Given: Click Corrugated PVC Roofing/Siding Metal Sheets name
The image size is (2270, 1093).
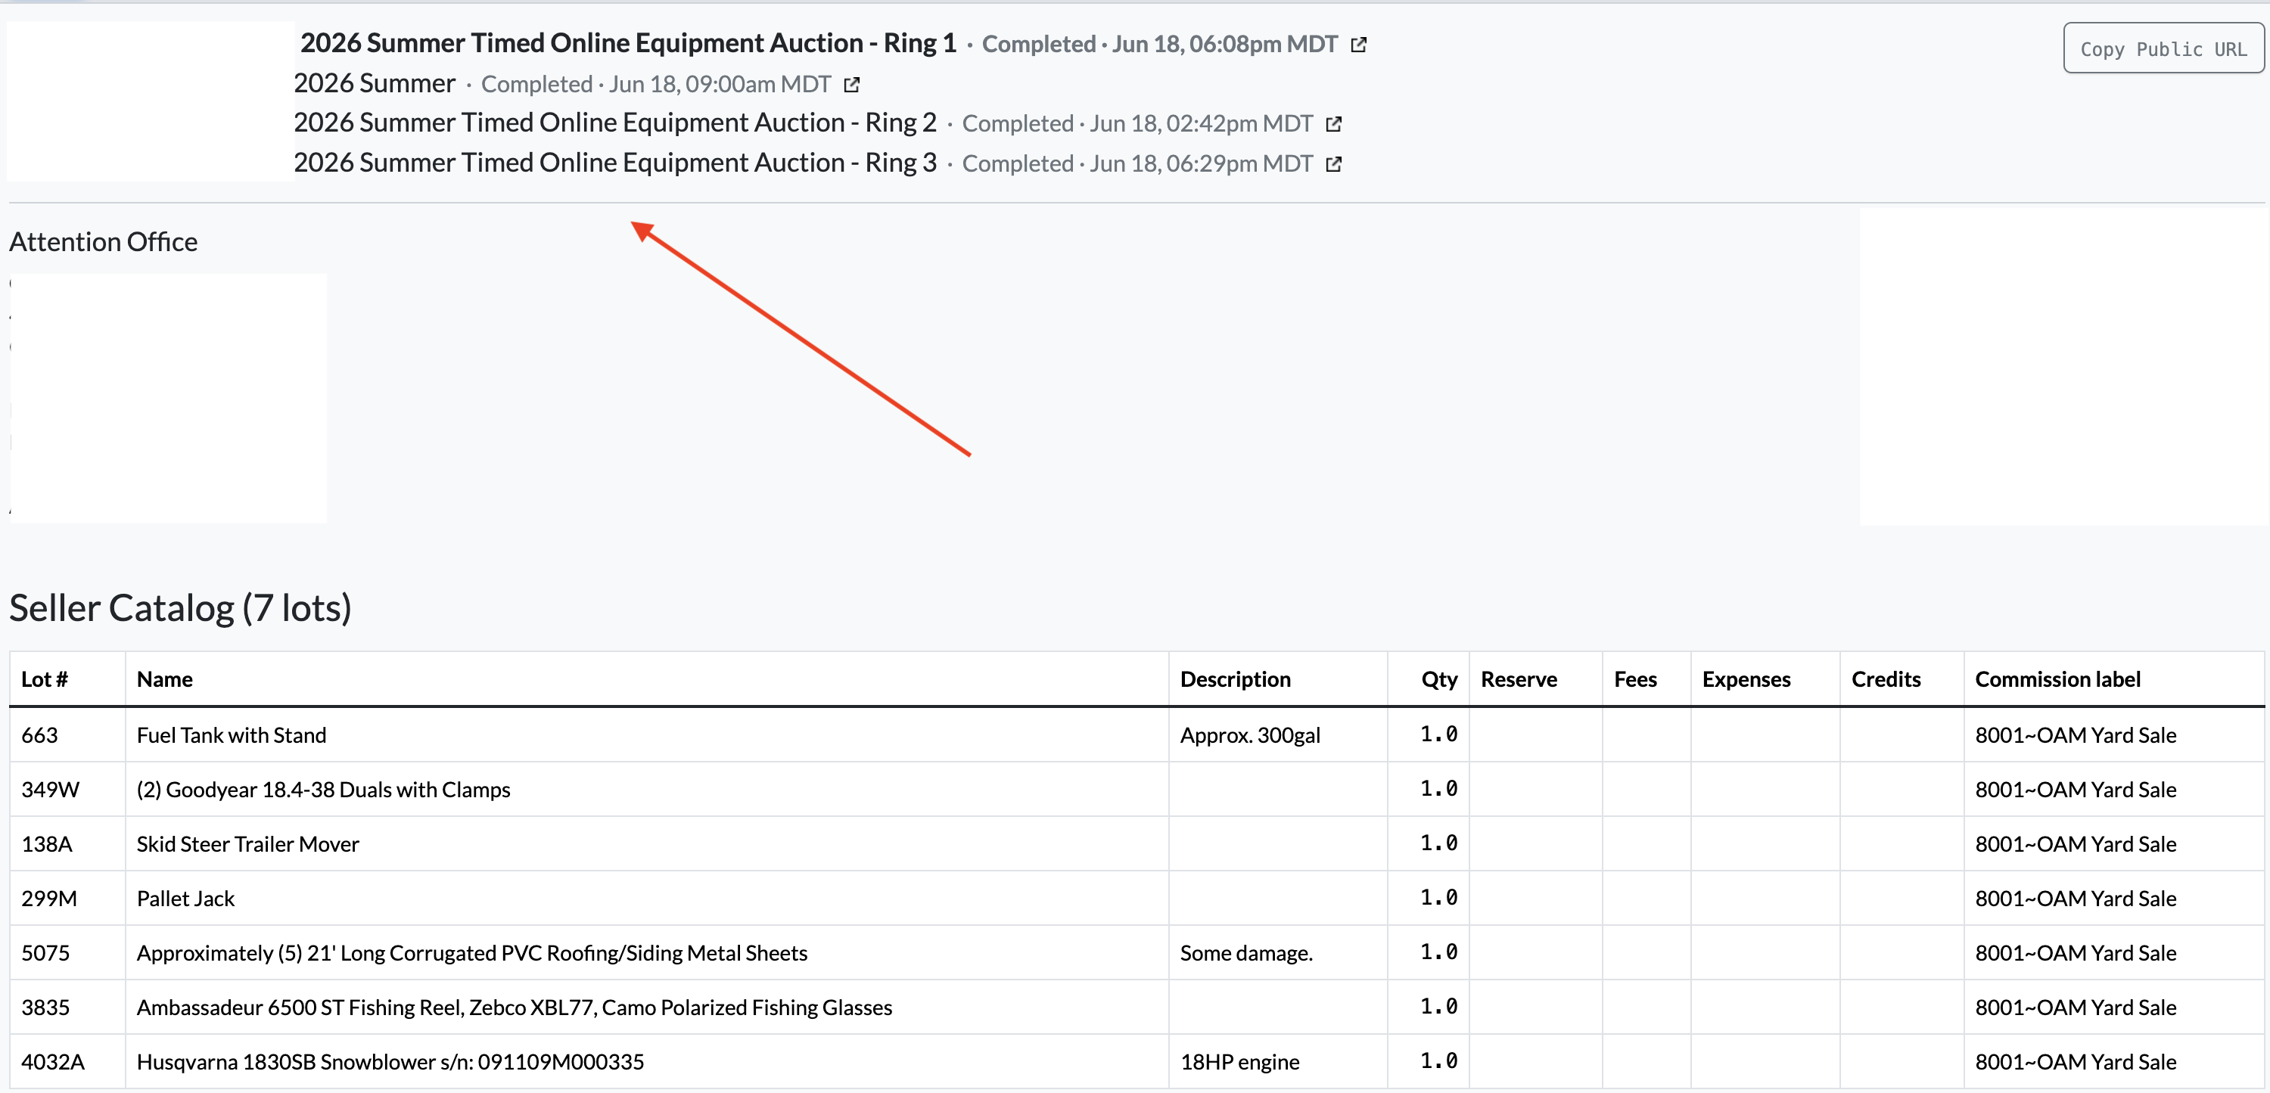Looking at the screenshot, I should (x=471, y=954).
